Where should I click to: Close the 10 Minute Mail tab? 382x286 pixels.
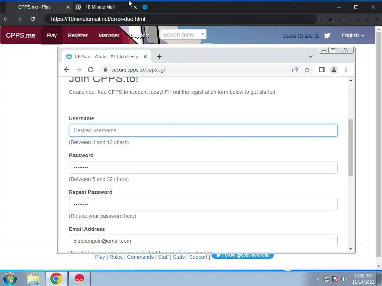(x=135, y=7)
